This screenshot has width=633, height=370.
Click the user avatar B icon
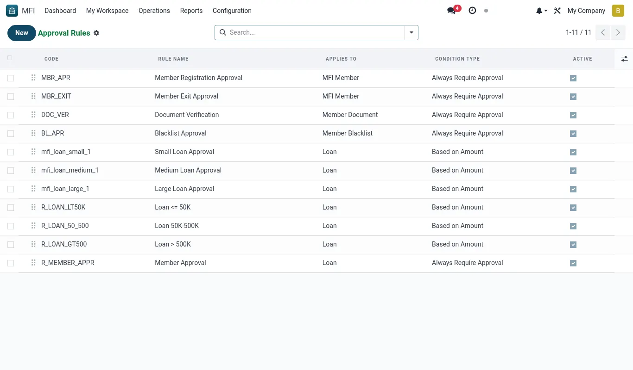tap(618, 11)
